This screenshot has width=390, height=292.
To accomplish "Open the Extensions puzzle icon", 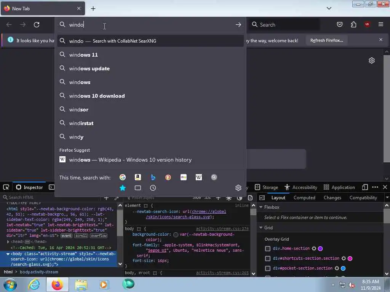I will click(x=353, y=24).
